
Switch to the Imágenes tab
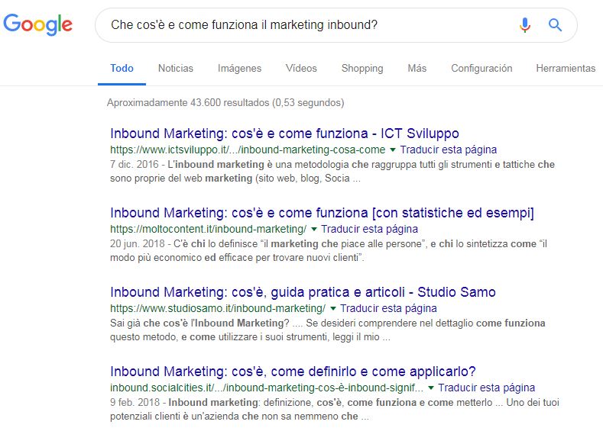pyautogui.click(x=239, y=69)
